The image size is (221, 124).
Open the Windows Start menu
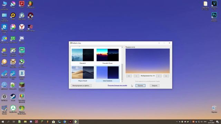click(3, 122)
